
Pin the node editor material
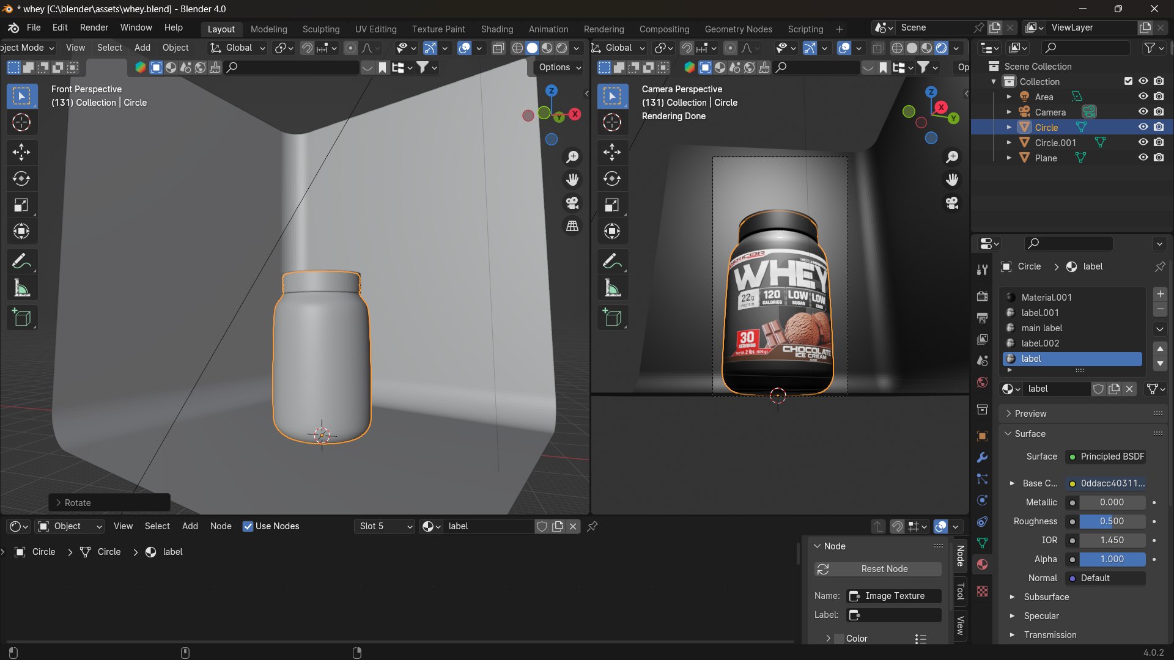click(592, 526)
